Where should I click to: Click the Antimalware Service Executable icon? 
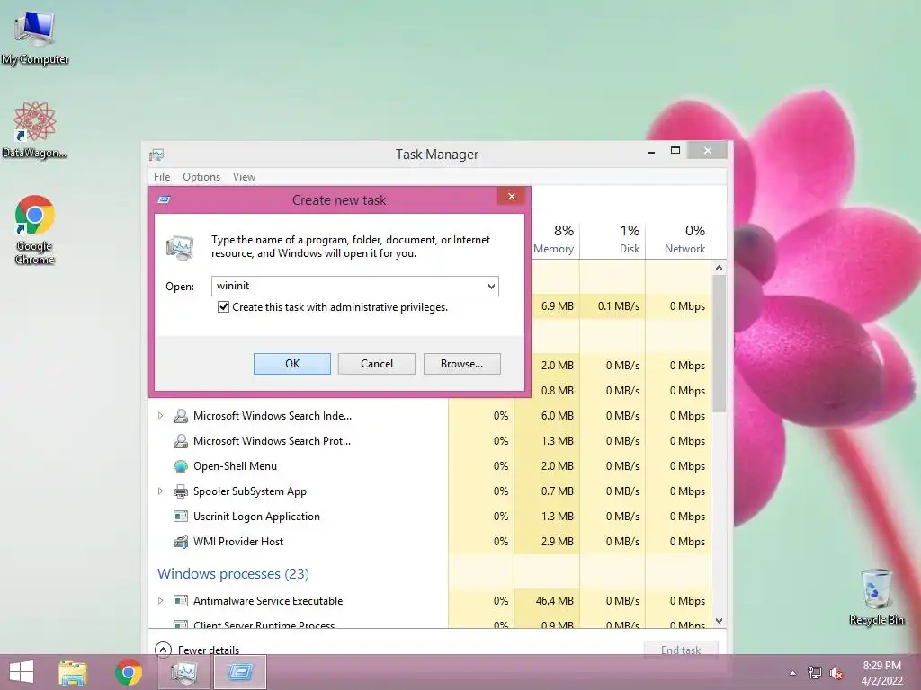[x=180, y=601]
